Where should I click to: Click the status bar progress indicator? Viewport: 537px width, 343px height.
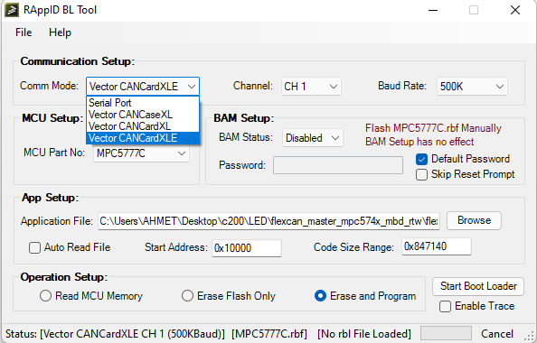[446, 333]
